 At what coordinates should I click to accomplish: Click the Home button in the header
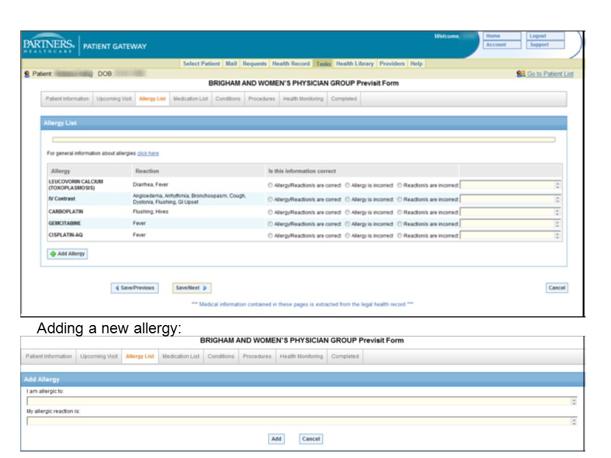click(502, 36)
